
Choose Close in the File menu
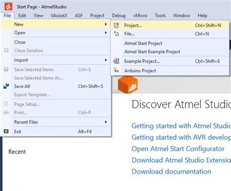(x=56, y=42)
